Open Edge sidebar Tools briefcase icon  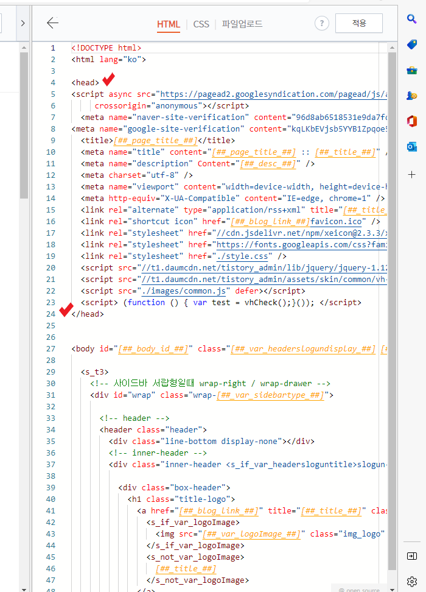(411, 70)
